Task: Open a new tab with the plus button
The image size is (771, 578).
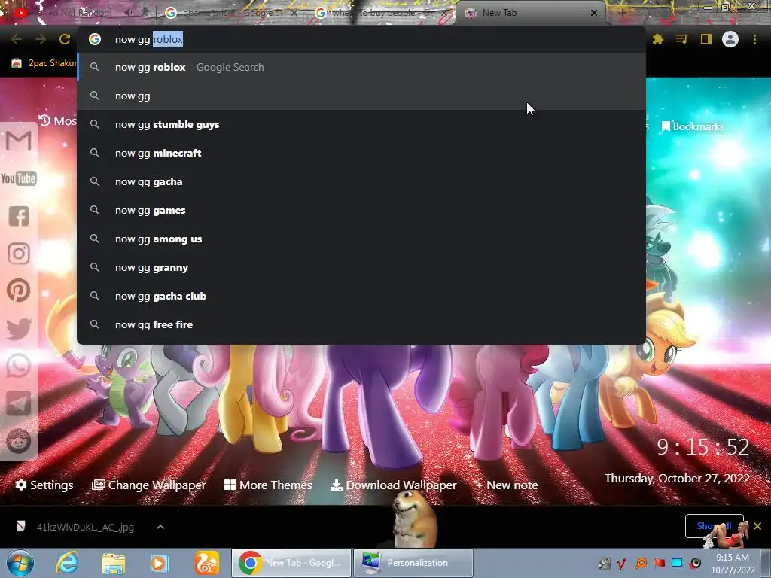Action: [x=621, y=13]
